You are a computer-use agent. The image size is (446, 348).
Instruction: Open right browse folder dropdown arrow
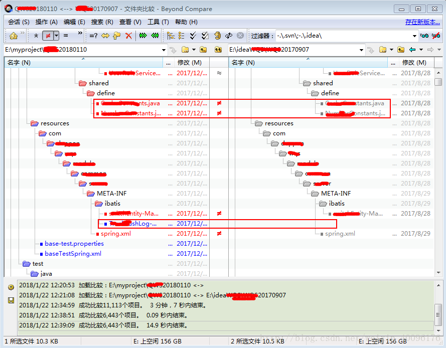tap(391, 50)
